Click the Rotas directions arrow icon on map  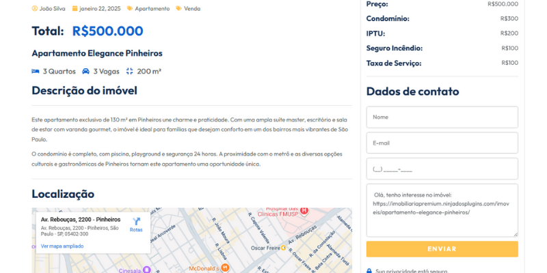tap(136, 221)
